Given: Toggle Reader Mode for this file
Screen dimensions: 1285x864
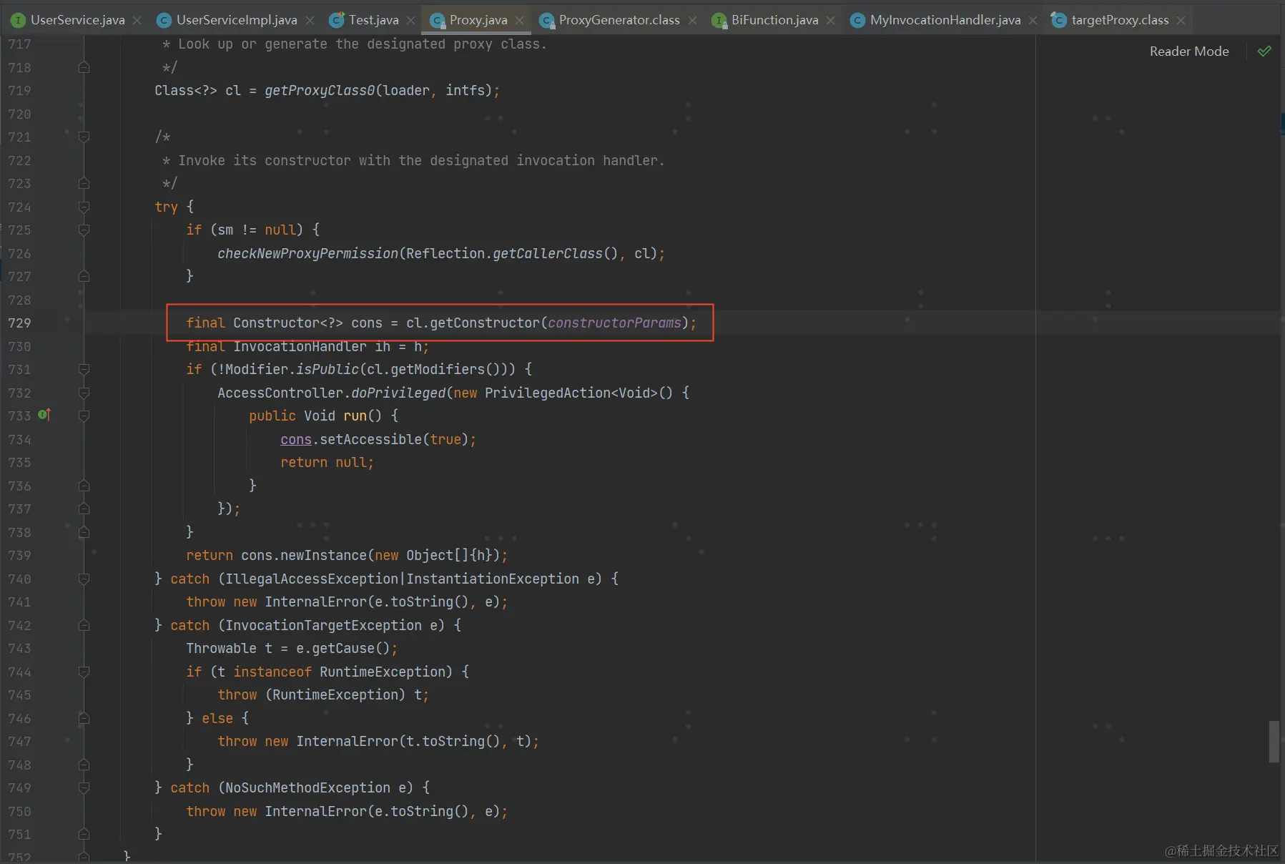Looking at the screenshot, I should tap(1189, 51).
